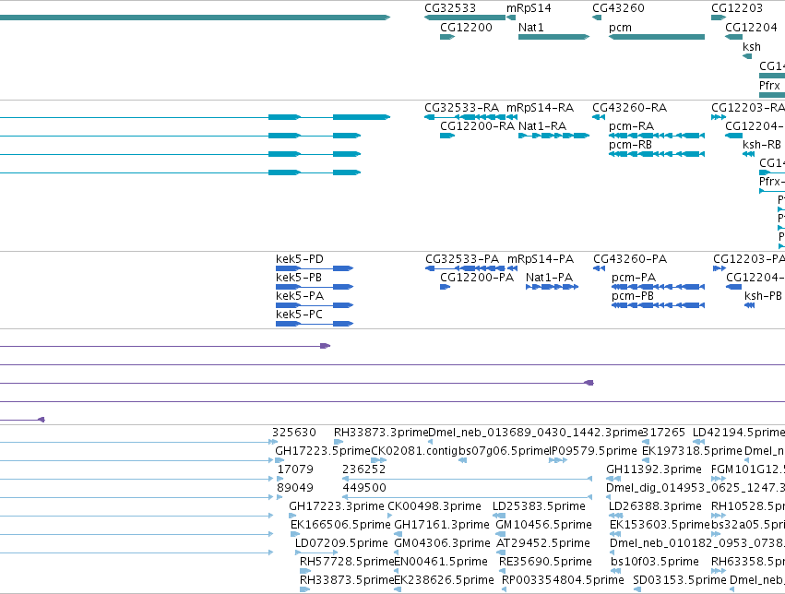Click the CG12200-PA protein label

click(477, 278)
